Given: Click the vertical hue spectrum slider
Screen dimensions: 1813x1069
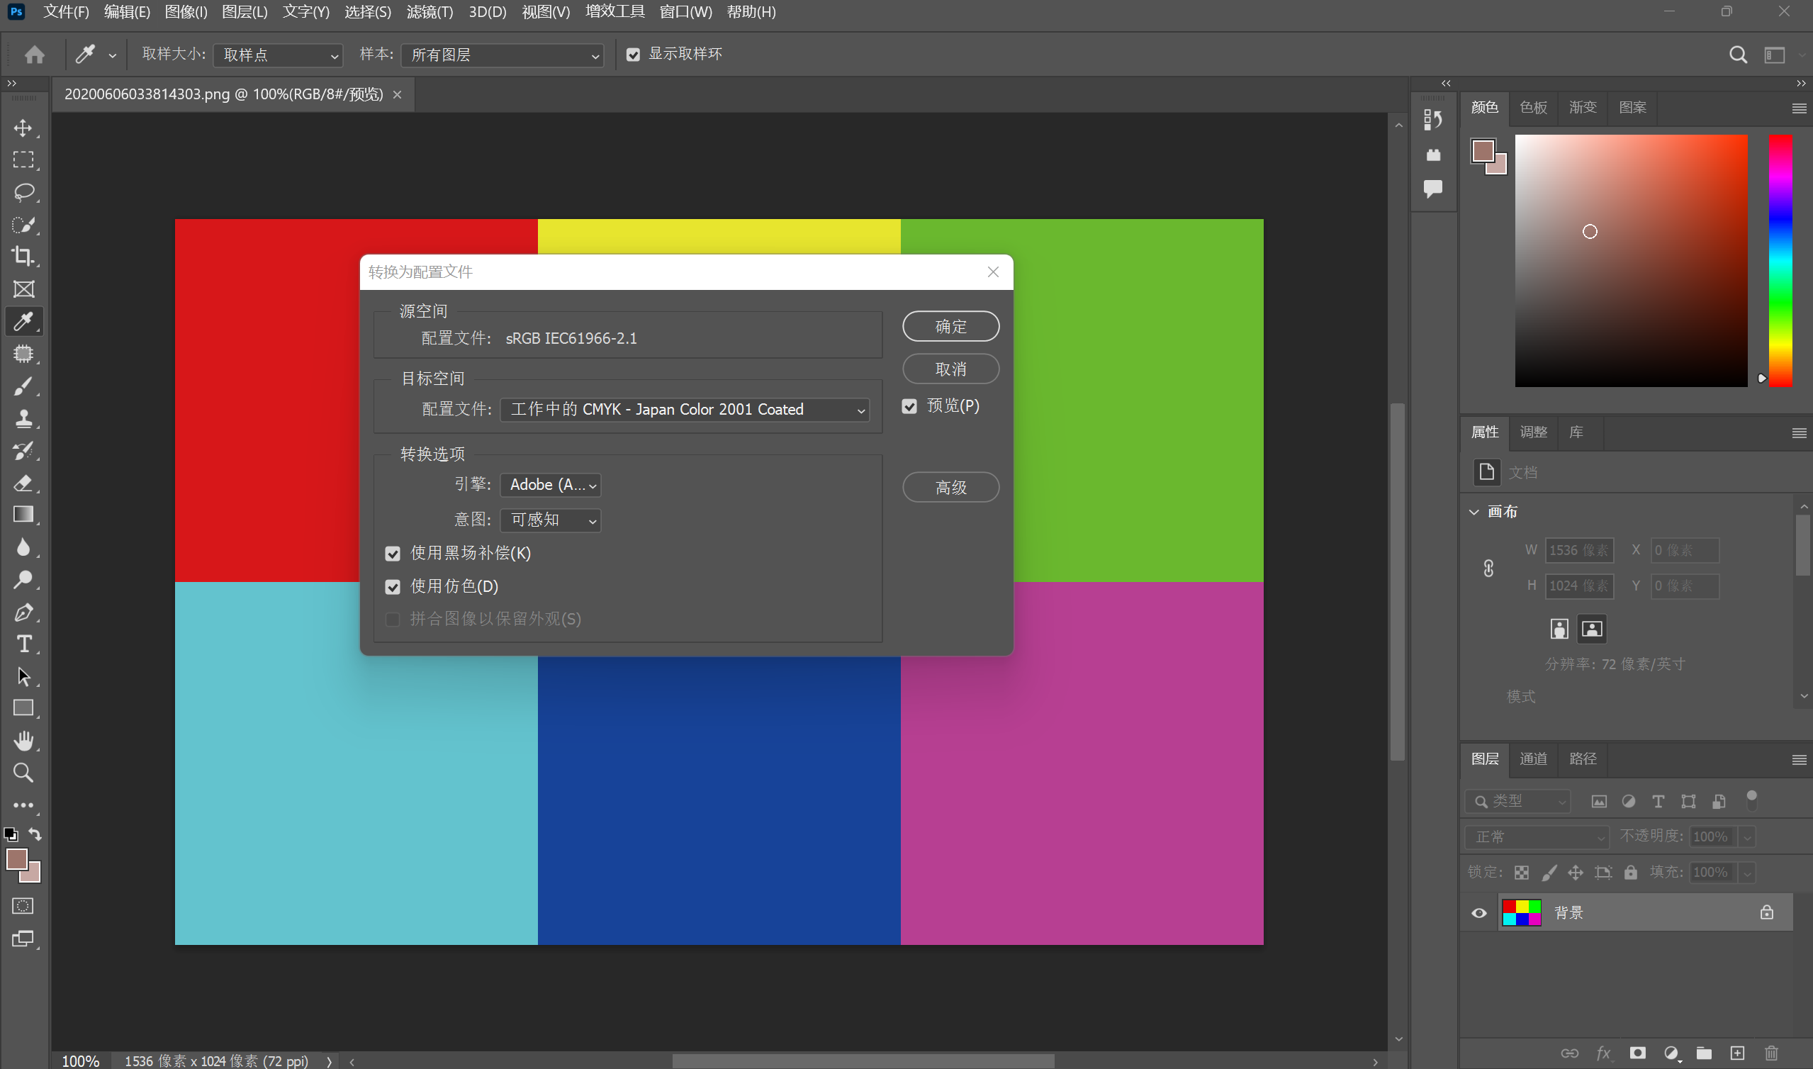Looking at the screenshot, I should pos(1780,259).
